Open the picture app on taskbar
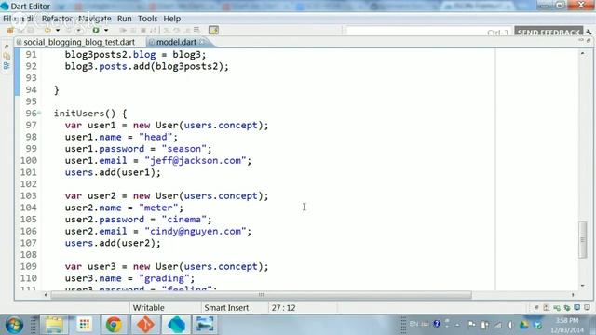596x335 pixels. tap(205, 325)
